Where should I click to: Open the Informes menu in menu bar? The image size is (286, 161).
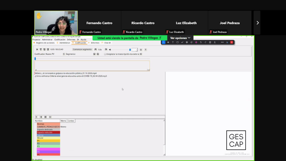click(71, 40)
